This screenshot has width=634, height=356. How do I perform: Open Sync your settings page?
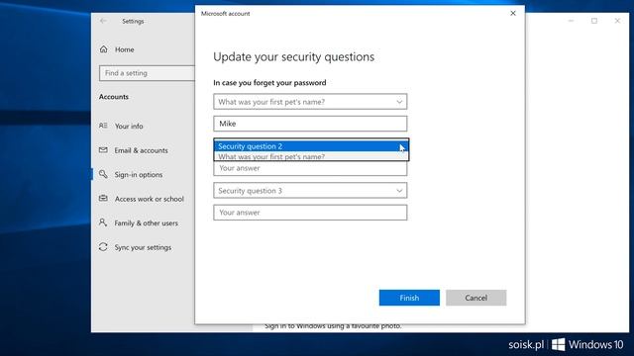pos(143,247)
